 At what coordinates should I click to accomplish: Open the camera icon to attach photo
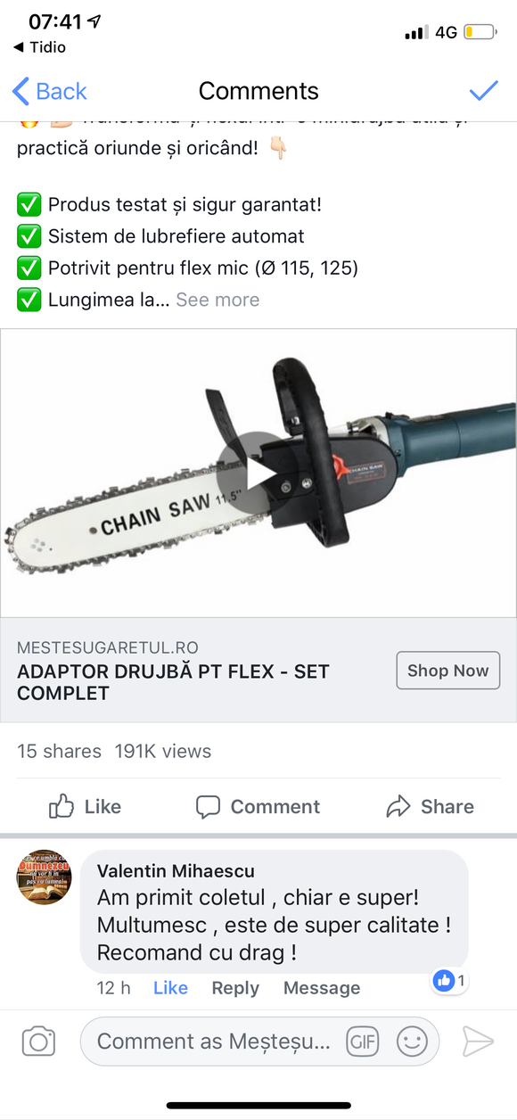(38, 1042)
